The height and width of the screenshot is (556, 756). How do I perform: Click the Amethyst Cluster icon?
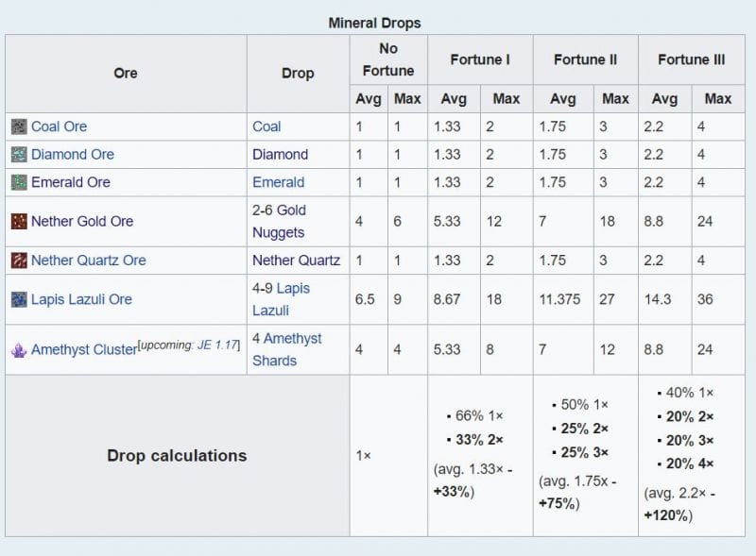pos(19,349)
